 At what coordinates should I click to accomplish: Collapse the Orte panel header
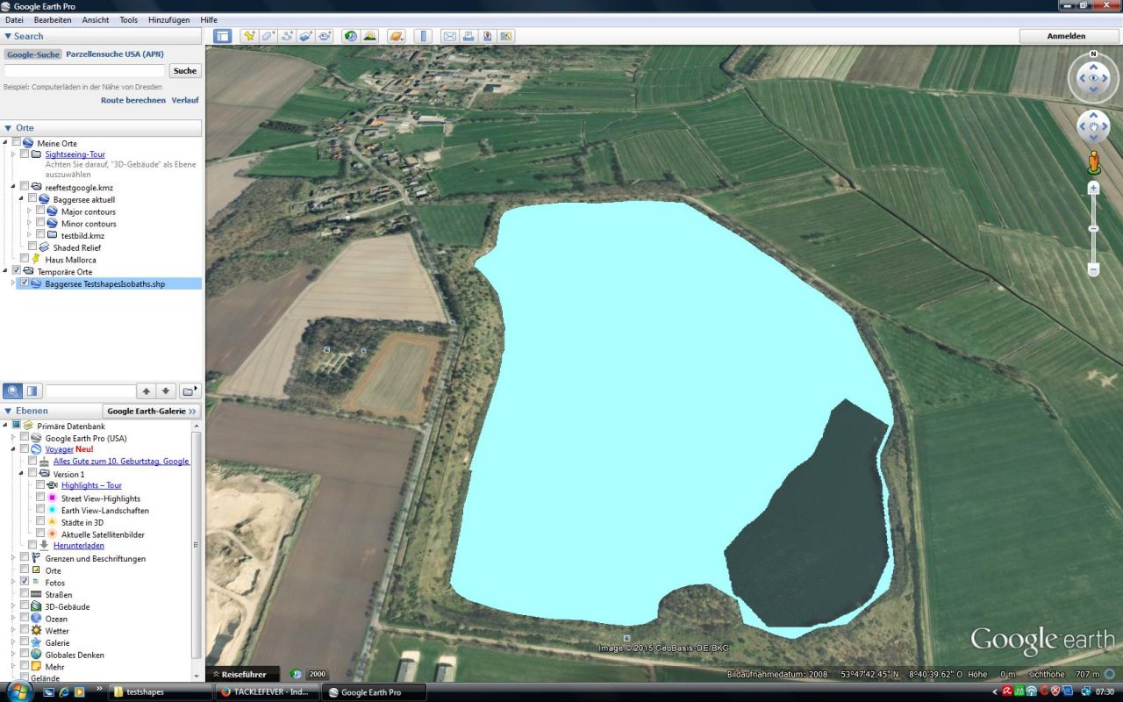coord(9,128)
